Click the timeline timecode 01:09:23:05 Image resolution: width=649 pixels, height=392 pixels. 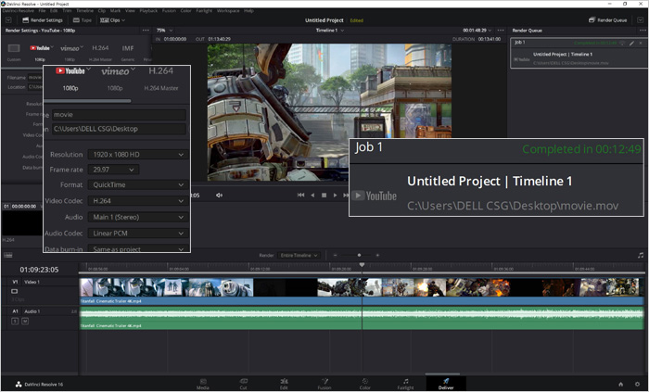tap(39, 270)
